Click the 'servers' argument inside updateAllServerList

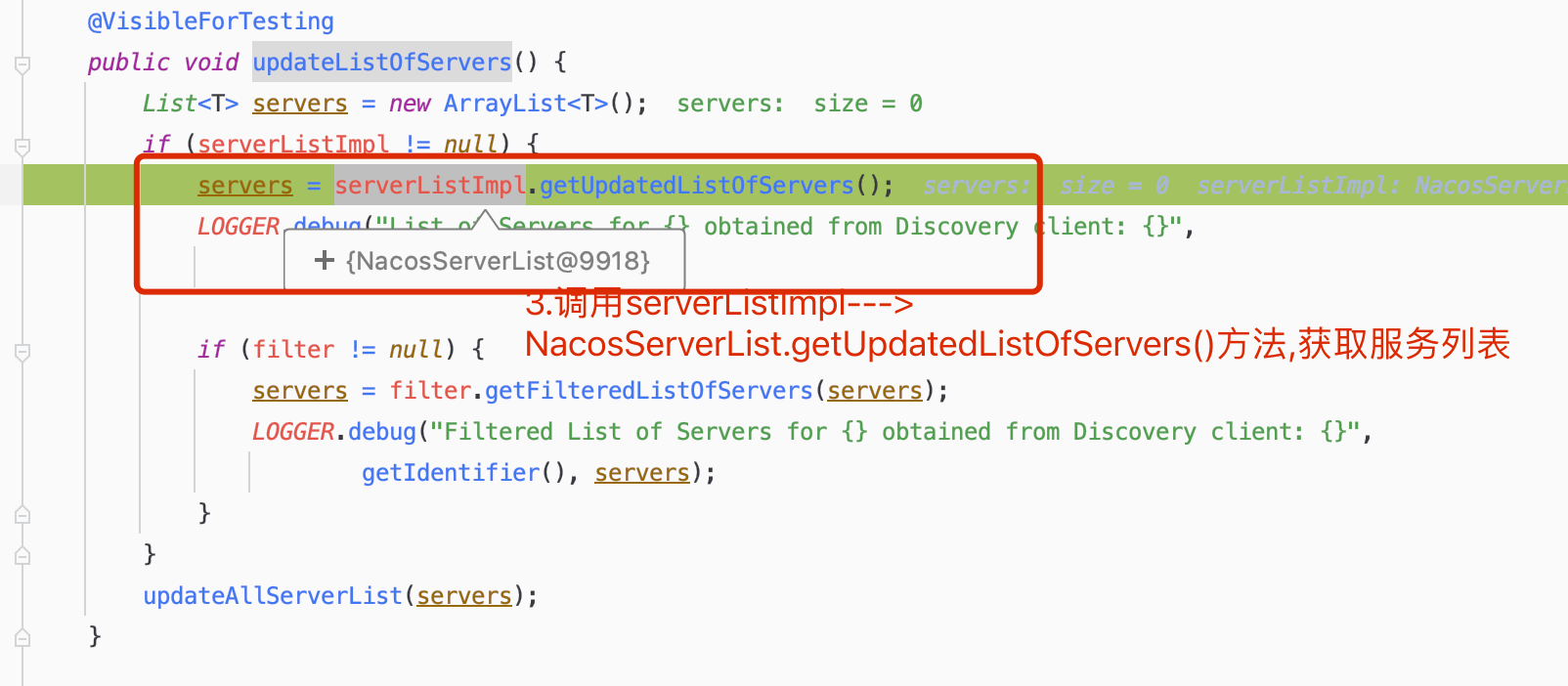tap(464, 596)
